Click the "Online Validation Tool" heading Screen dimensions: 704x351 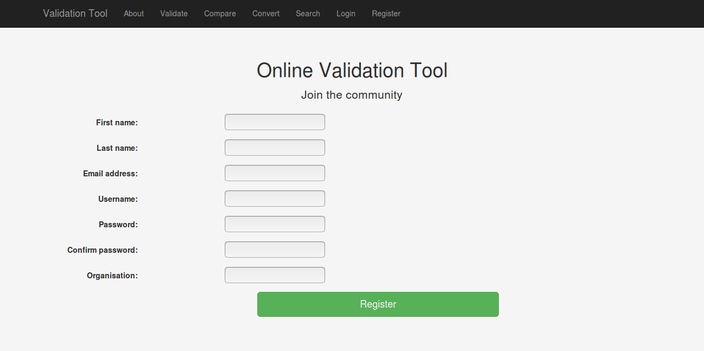click(x=352, y=71)
